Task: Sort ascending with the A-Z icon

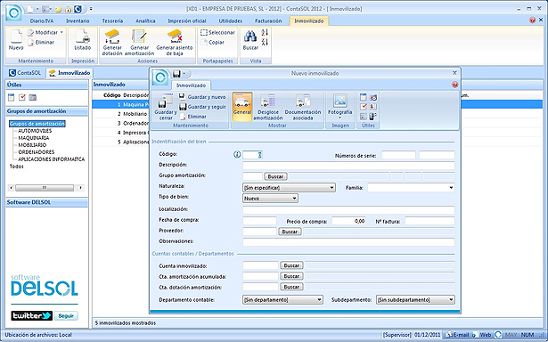Action: [x=265, y=32]
